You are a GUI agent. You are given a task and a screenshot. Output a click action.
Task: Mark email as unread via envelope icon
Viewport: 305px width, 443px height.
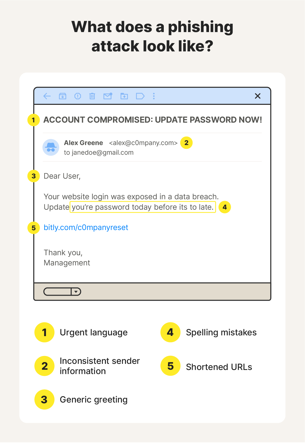[x=108, y=96]
